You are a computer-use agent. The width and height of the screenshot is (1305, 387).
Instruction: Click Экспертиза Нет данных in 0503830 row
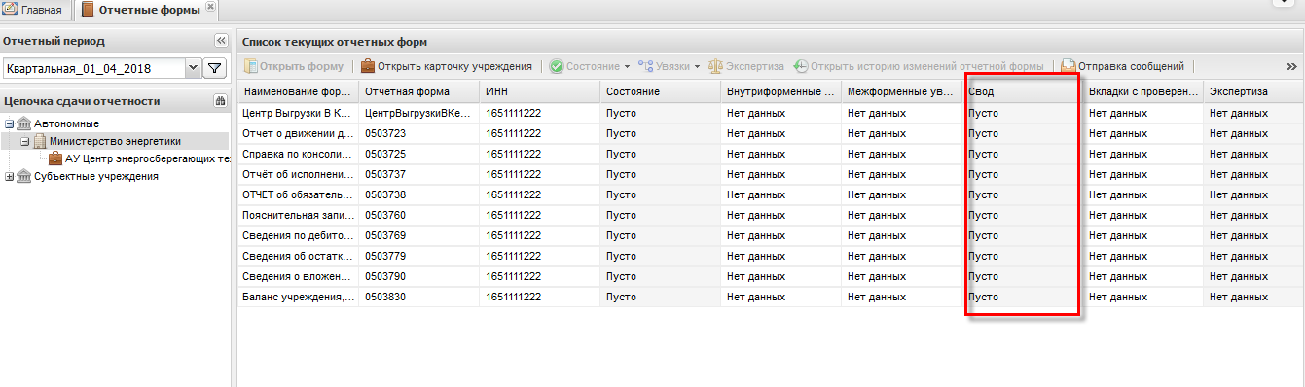tap(1253, 297)
